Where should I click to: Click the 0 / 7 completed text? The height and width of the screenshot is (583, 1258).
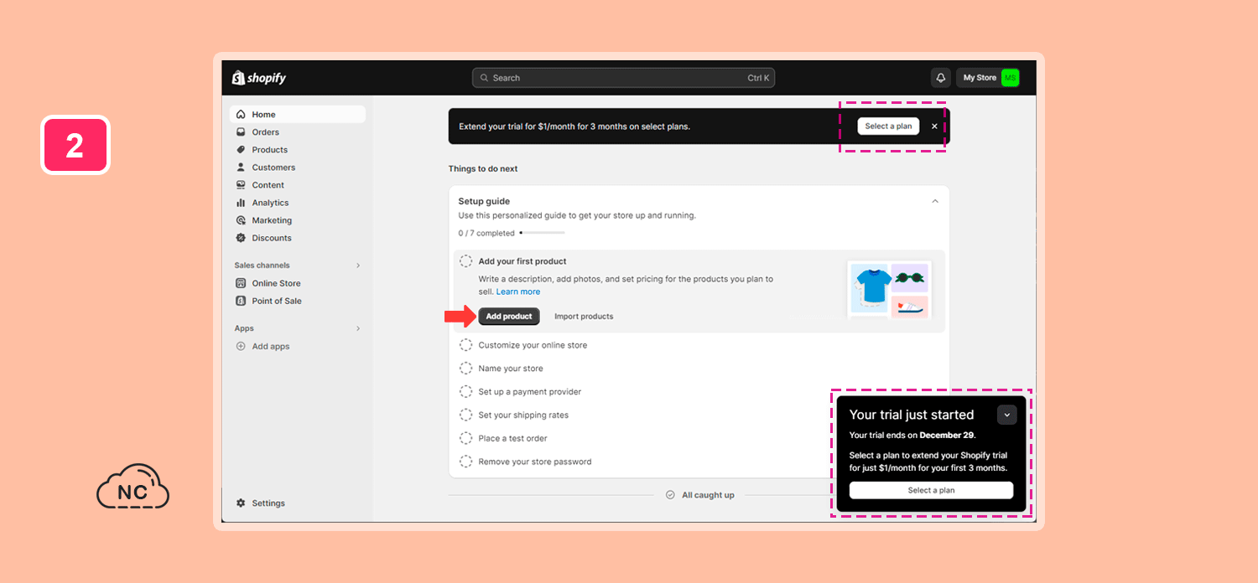point(486,233)
